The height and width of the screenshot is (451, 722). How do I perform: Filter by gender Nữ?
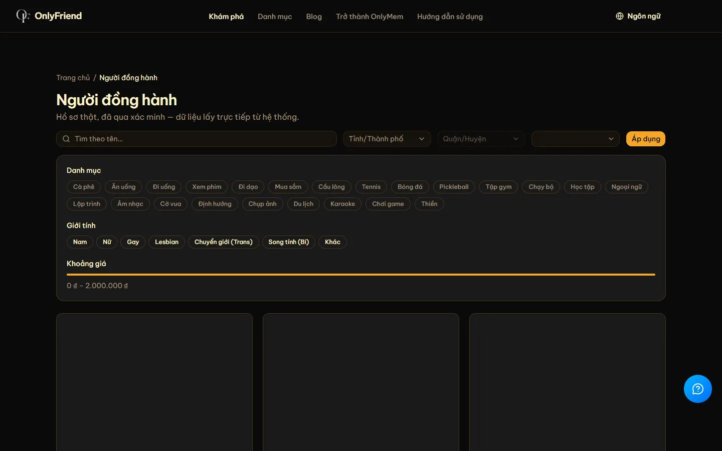107,242
